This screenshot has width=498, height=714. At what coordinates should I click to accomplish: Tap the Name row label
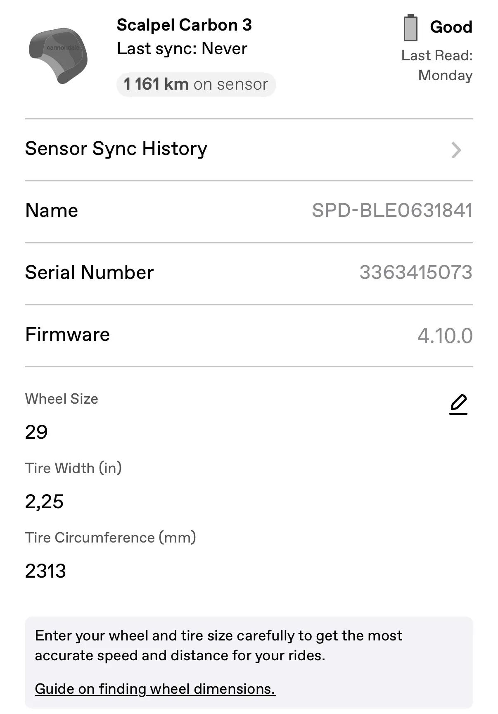click(52, 210)
